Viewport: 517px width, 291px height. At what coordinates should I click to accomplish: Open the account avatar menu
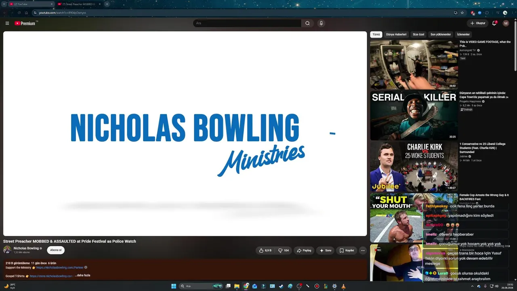tap(506, 23)
